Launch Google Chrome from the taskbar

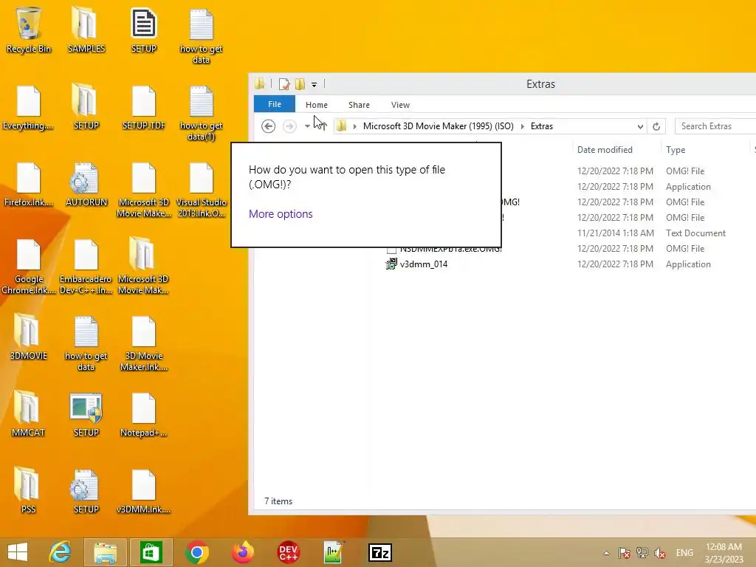(196, 552)
